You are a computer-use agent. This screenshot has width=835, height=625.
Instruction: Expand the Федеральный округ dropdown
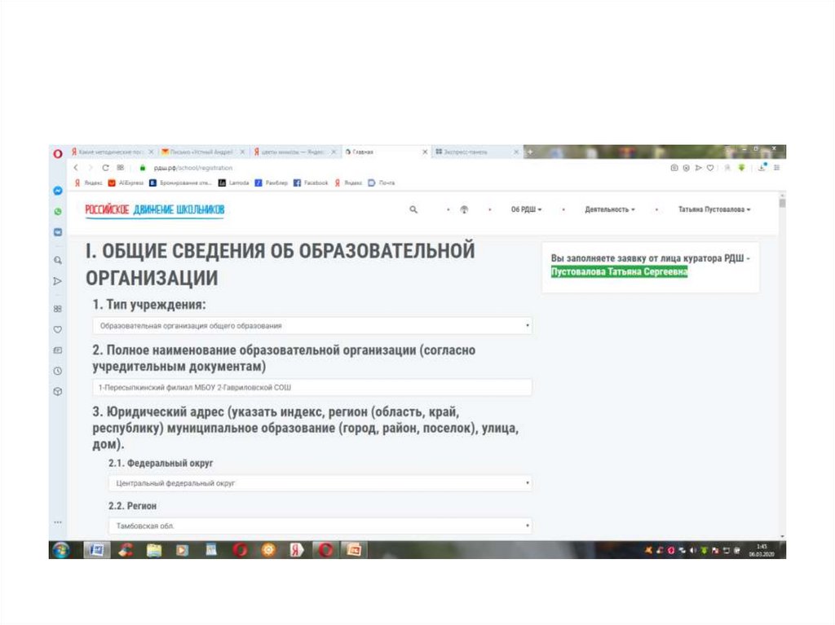point(320,483)
